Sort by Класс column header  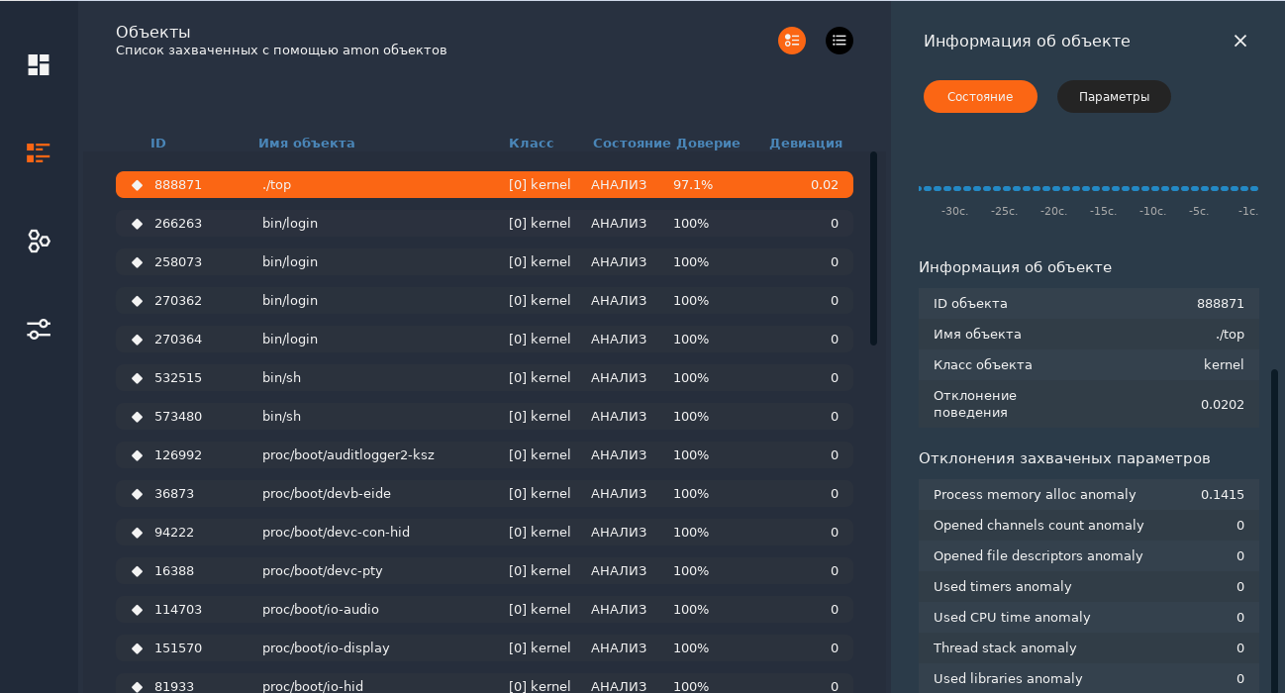531,144
